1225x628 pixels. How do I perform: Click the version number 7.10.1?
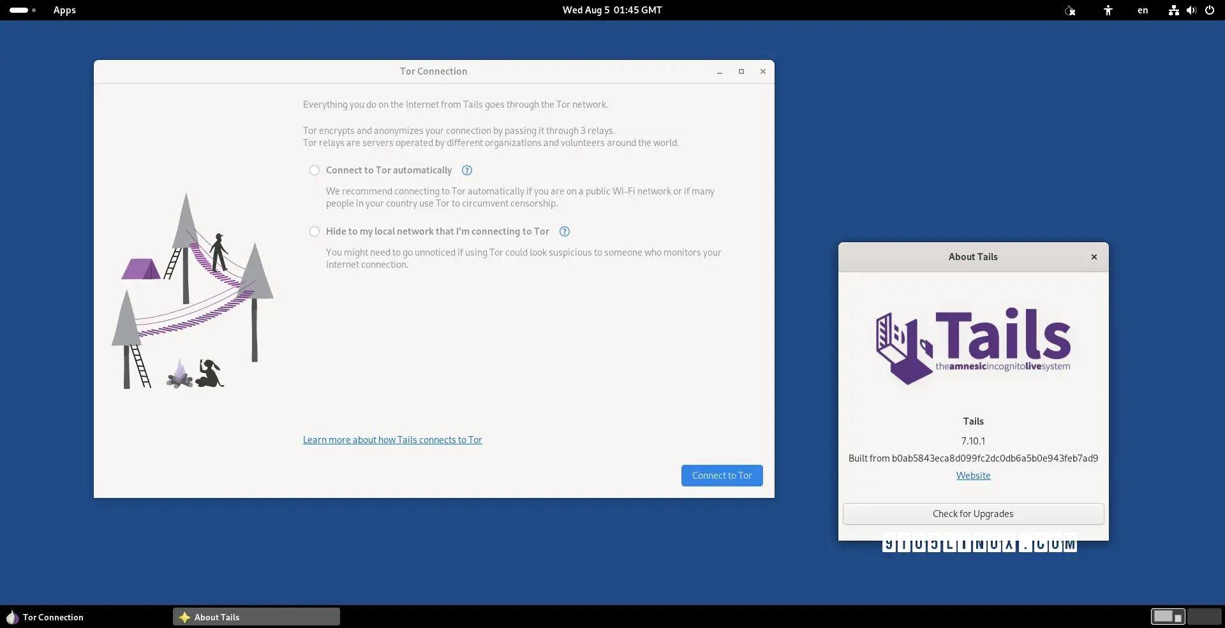coord(973,441)
